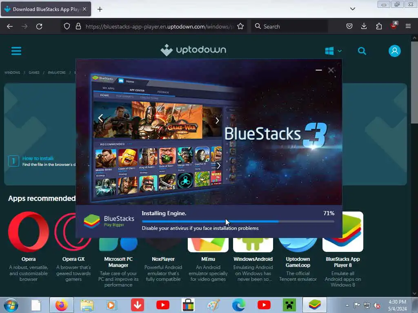The image size is (418, 313).
Task: Open the media player taskbar icon
Action: click(x=112, y=305)
